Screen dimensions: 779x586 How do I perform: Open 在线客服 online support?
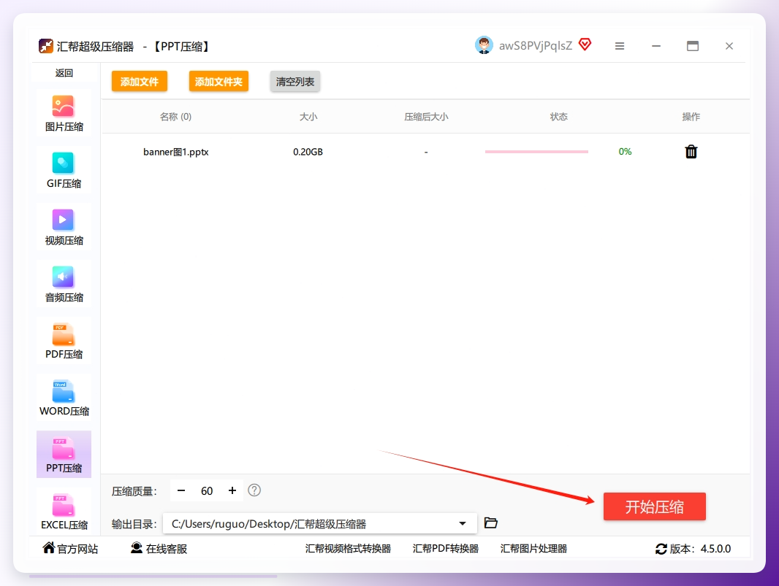tap(159, 549)
